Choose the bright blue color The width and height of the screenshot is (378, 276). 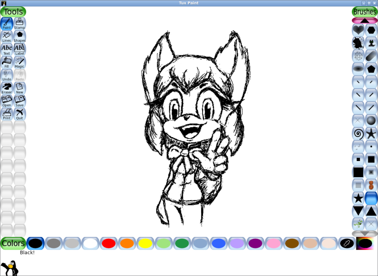pyautogui.click(x=219, y=243)
